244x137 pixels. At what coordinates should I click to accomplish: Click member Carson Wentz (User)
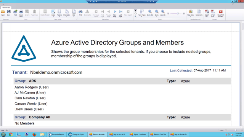(x=31, y=104)
